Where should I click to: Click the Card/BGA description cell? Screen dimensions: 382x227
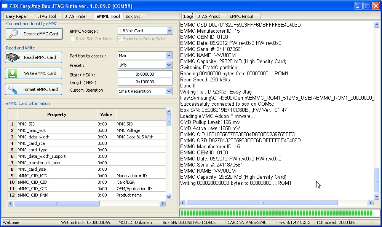click(x=141, y=182)
